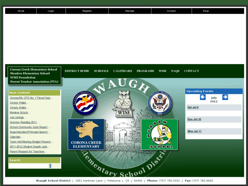Select DISTRICT HOME in green navigation
The height and width of the screenshot is (186, 248).
[x=77, y=71]
